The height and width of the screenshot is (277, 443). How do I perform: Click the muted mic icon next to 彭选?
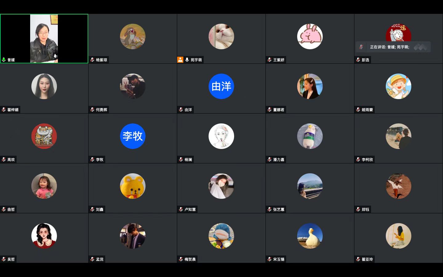(x=358, y=60)
